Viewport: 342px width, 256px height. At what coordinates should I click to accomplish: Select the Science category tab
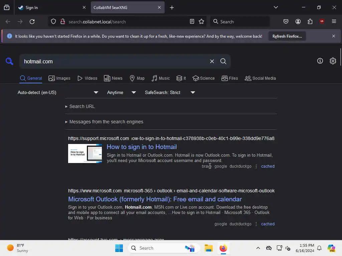[x=203, y=78]
